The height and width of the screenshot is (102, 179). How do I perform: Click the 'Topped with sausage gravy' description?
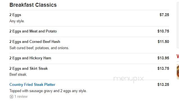48,91
